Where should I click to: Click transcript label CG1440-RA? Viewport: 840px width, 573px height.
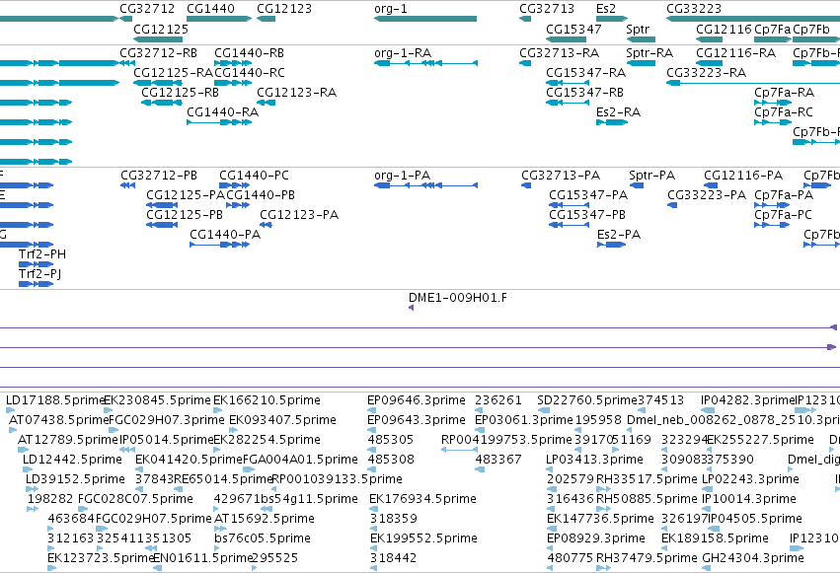[x=222, y=111]
